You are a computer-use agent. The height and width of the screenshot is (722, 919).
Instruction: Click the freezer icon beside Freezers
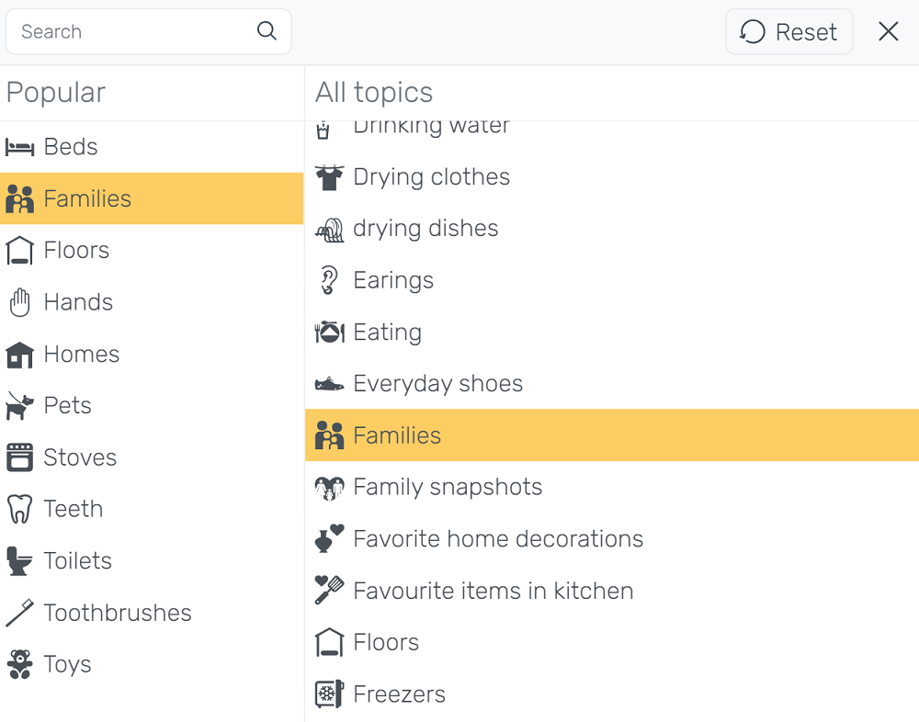coord(329,694)
